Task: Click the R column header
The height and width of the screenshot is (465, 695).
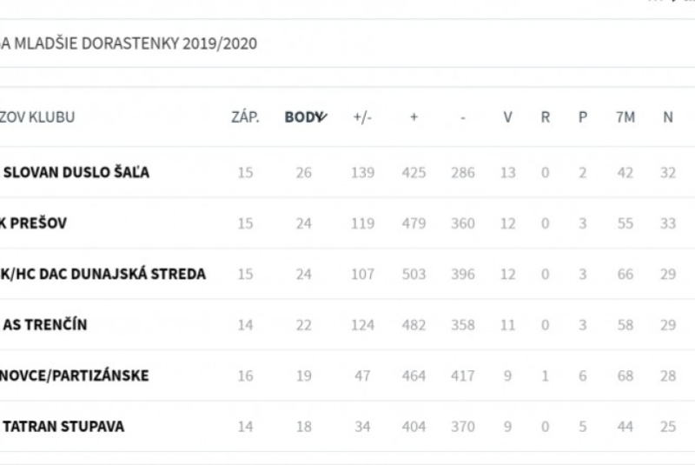Action: [546, 117]
